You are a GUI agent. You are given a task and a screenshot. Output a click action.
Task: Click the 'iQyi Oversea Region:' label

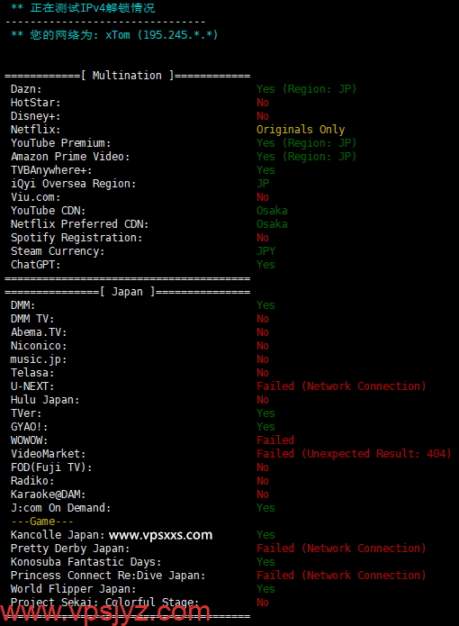pos(74,184)
